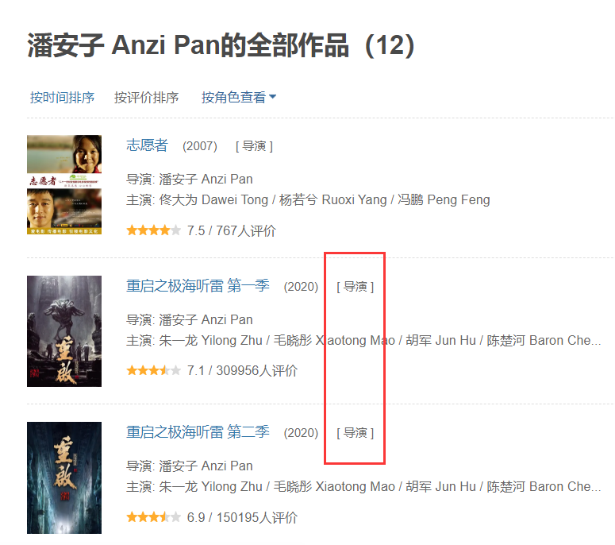Click the 767人评价 rating count

[246, 230]
